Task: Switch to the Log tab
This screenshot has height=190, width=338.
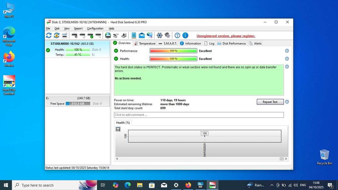Action: [x=209, y=43]
